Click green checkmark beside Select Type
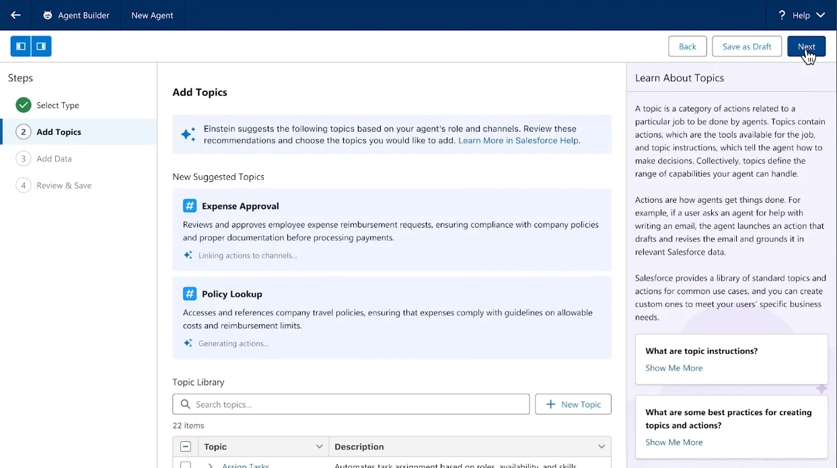The width and height of the screenshot is (837, 468). click(x=24, y=105)
